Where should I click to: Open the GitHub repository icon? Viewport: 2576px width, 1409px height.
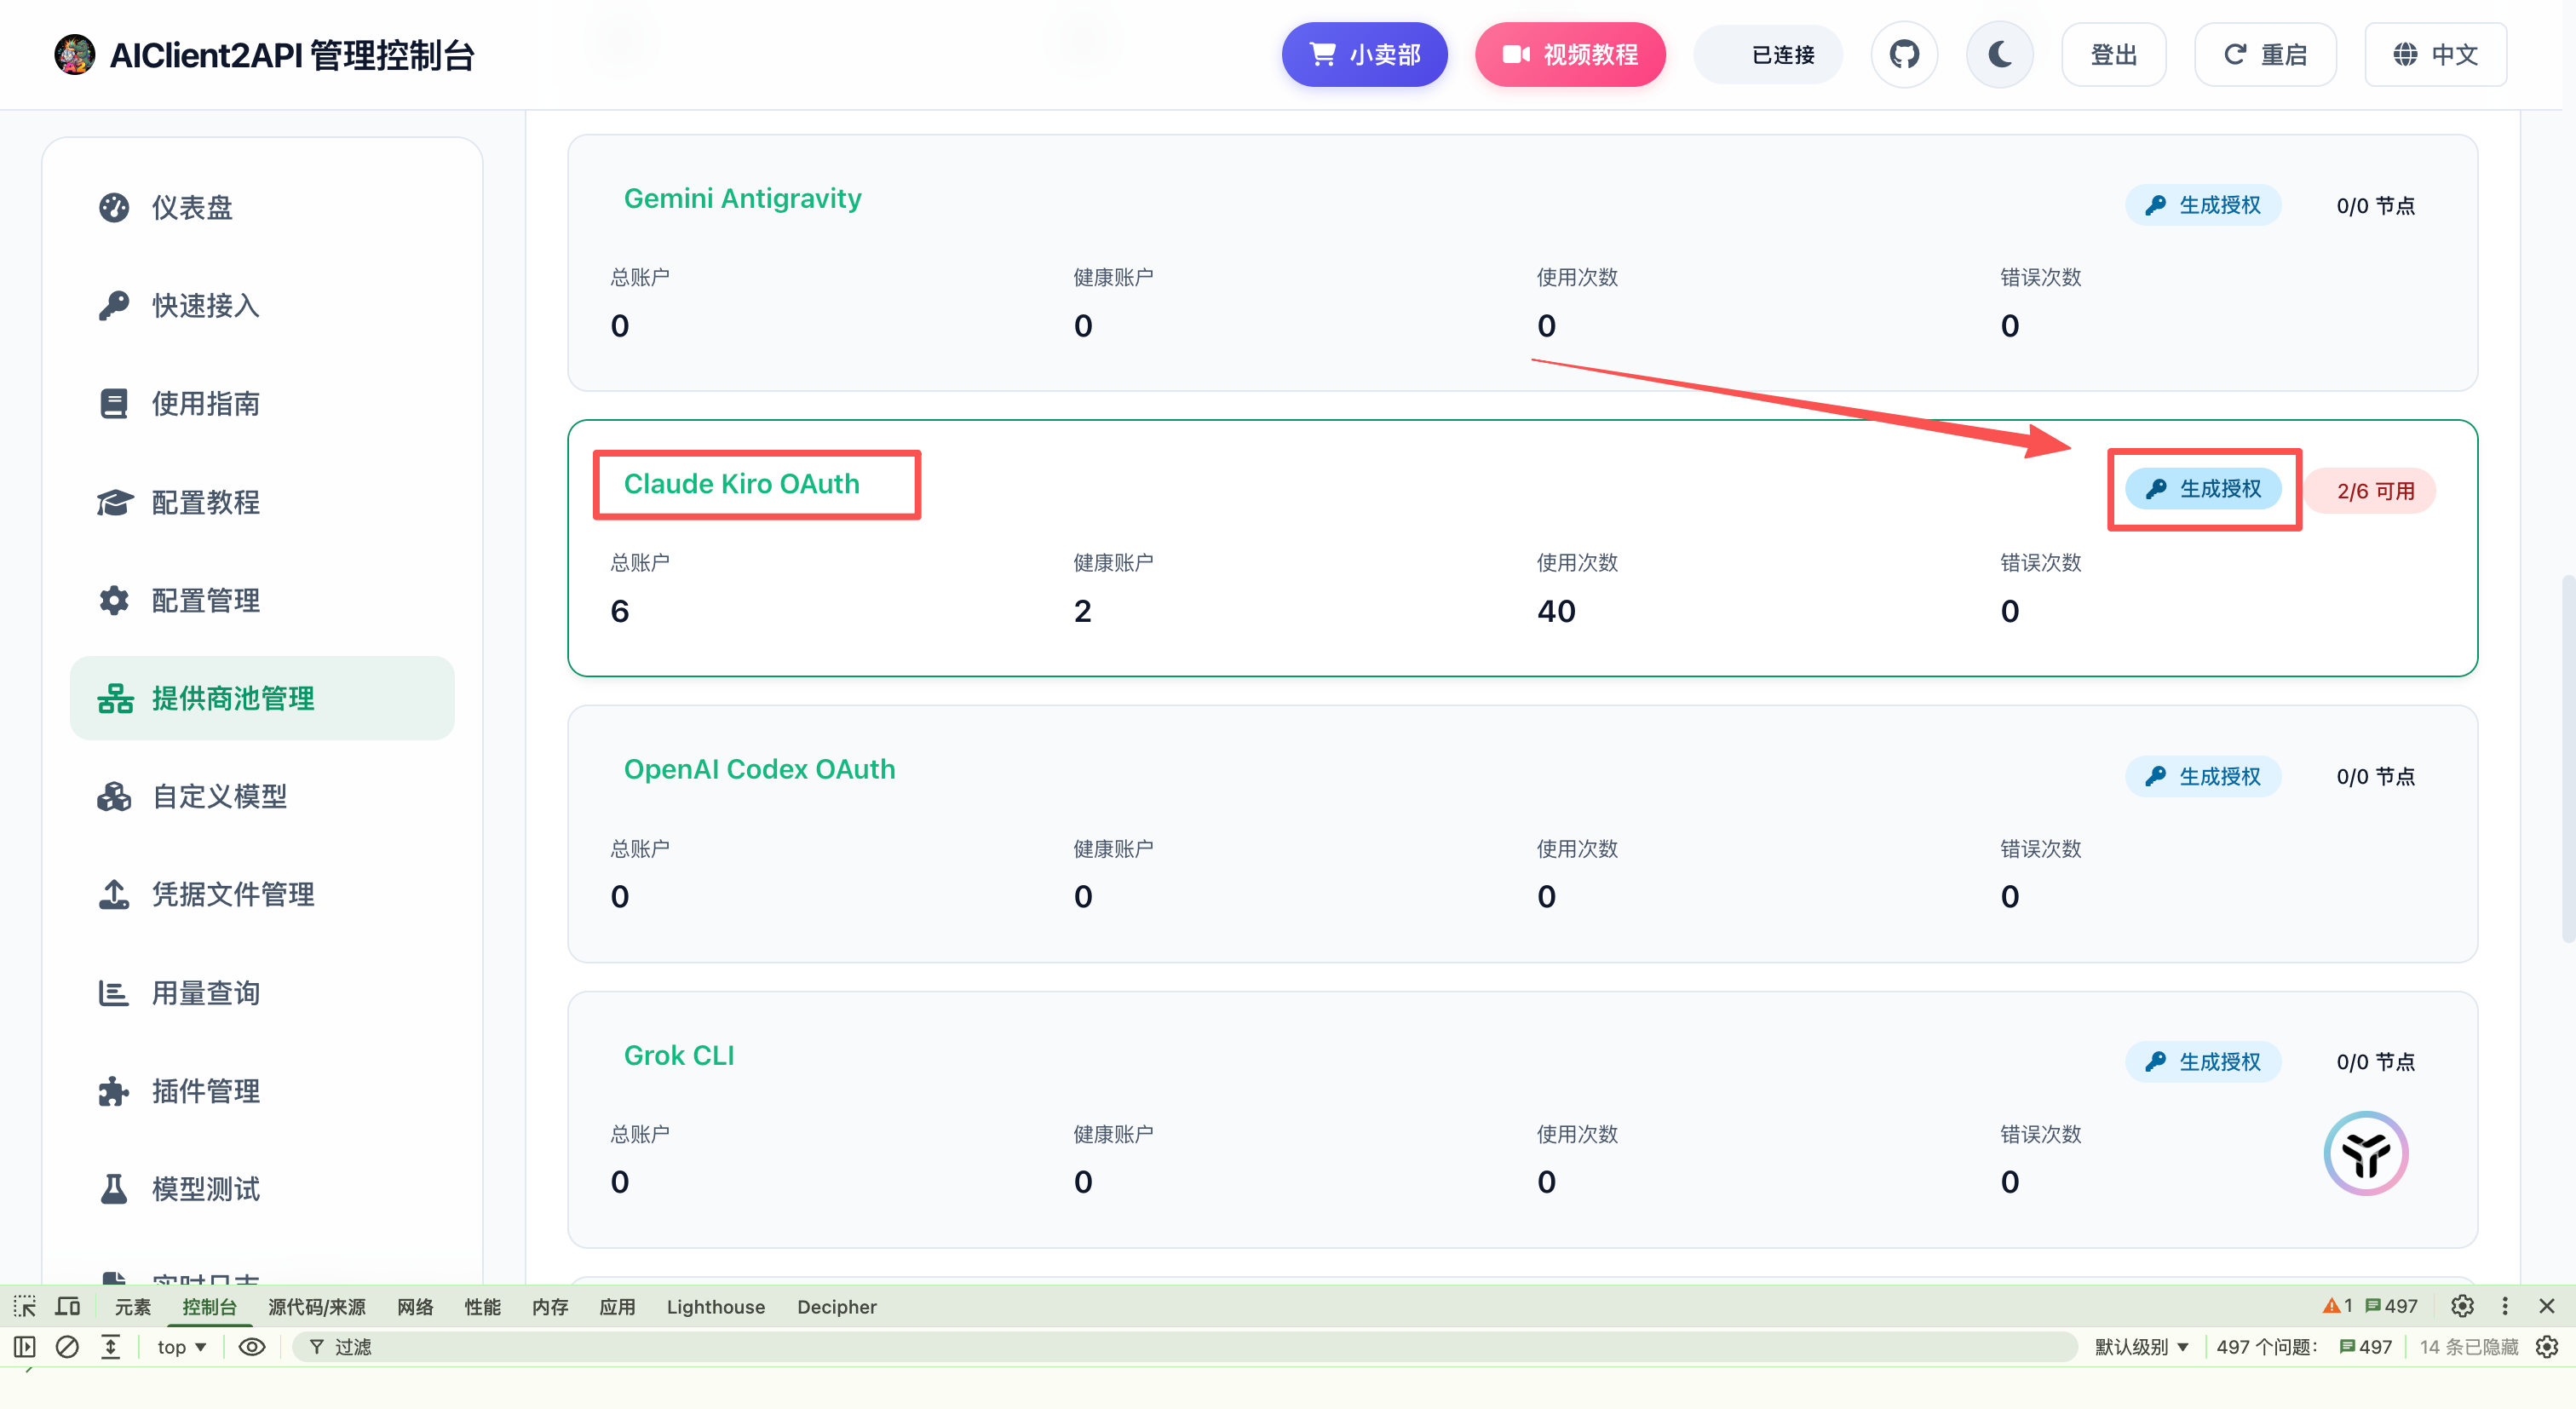(x=1904, y=54)
